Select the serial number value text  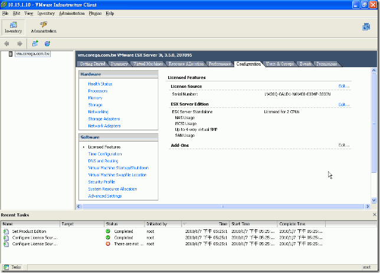[x=297, y=94]
